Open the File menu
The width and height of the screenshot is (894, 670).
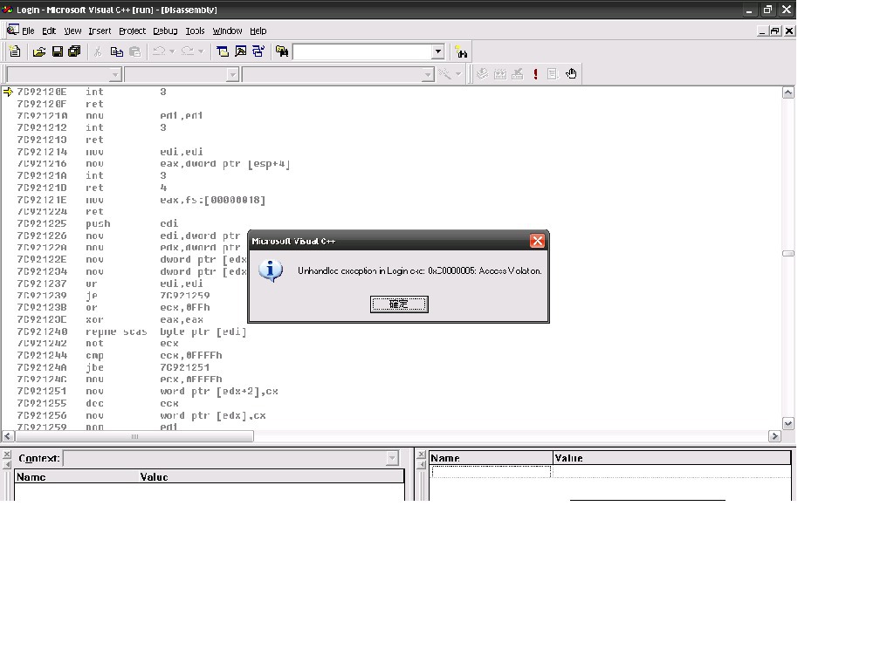[x=28, y=31]
